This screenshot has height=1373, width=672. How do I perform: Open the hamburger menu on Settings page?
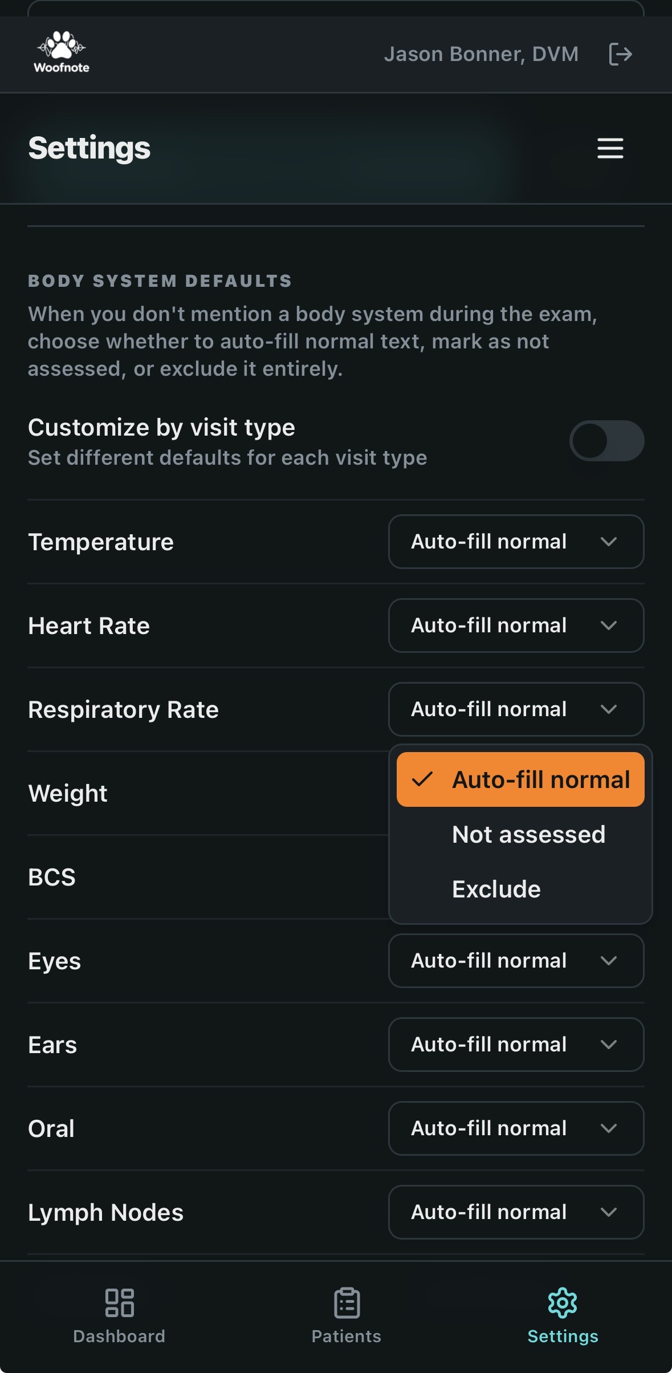coord(609,148)
